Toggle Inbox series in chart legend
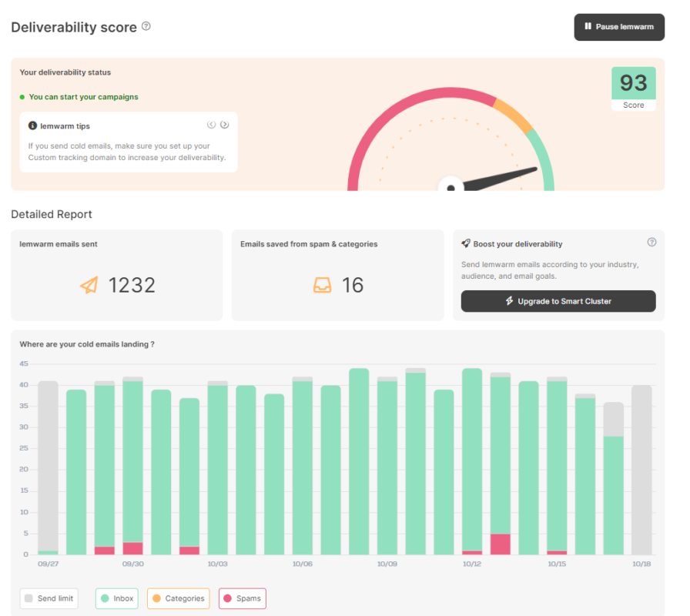This screenshot has width=690, height=616. 116,598
